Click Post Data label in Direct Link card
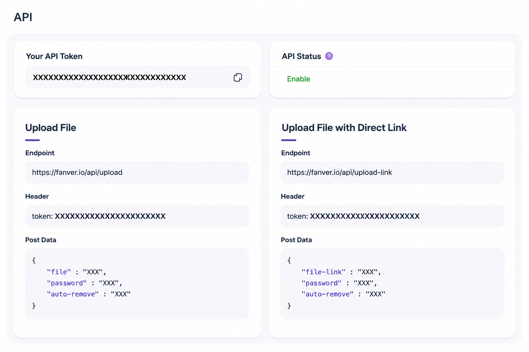 pos(296,240)
